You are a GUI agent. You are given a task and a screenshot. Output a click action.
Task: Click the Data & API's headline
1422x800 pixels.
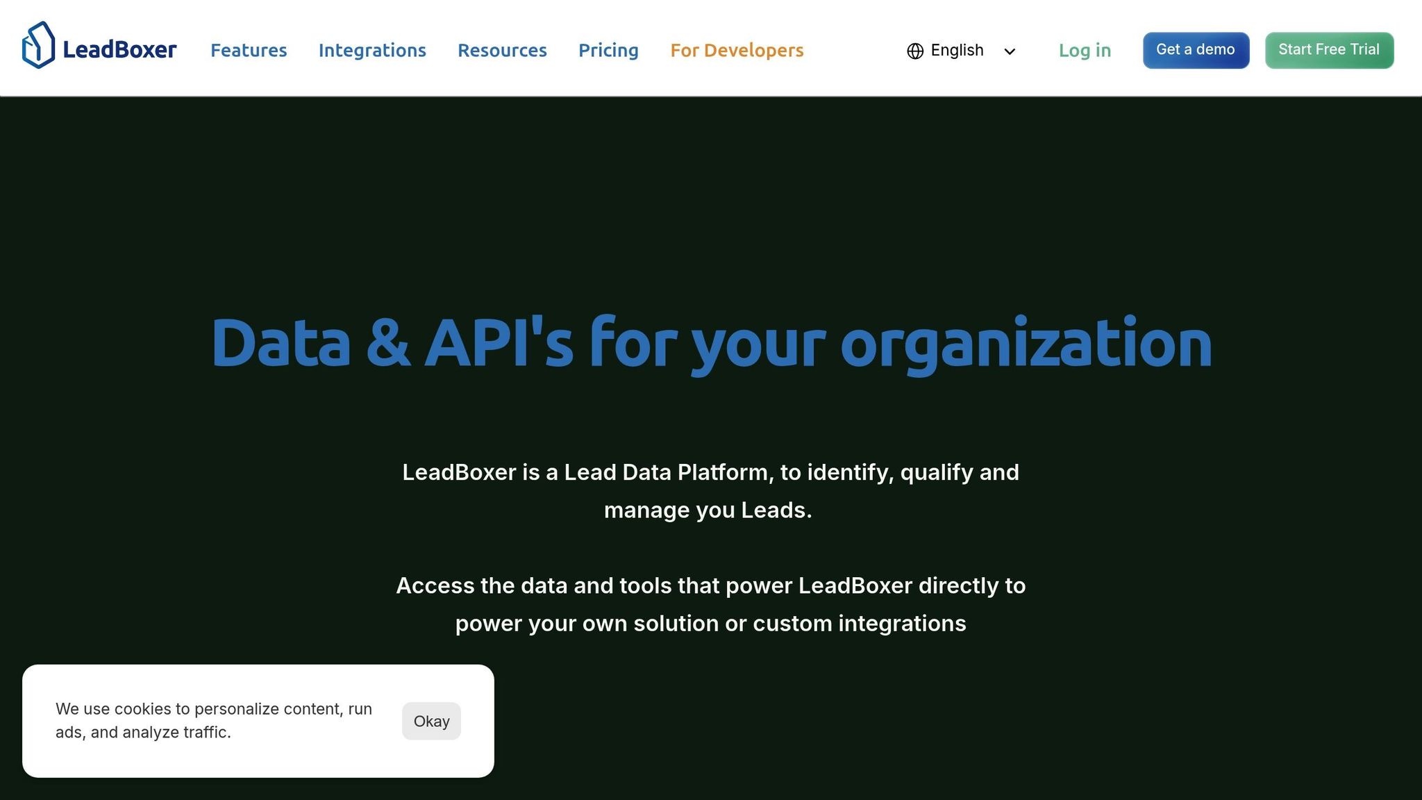(x=711, y=340)
